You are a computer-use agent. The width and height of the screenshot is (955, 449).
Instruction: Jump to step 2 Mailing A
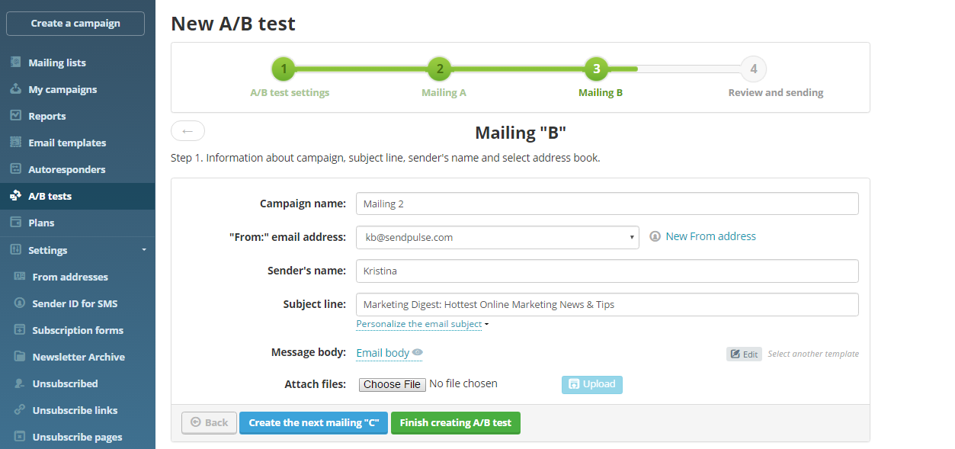coord(440,69)
